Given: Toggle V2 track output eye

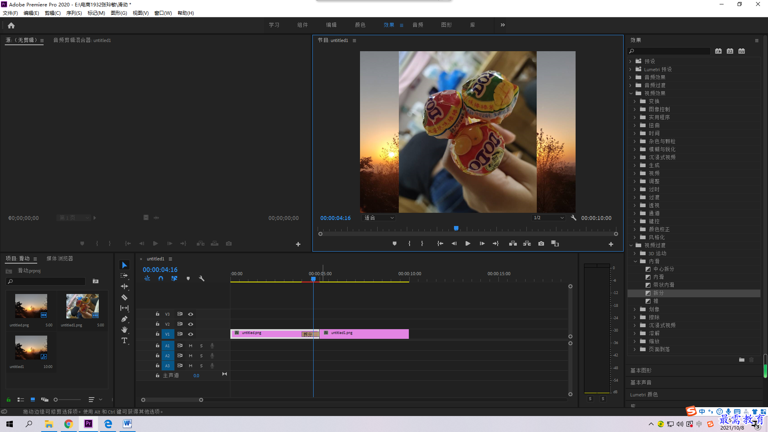Looking at the screenshot, I should coord(191,324).
